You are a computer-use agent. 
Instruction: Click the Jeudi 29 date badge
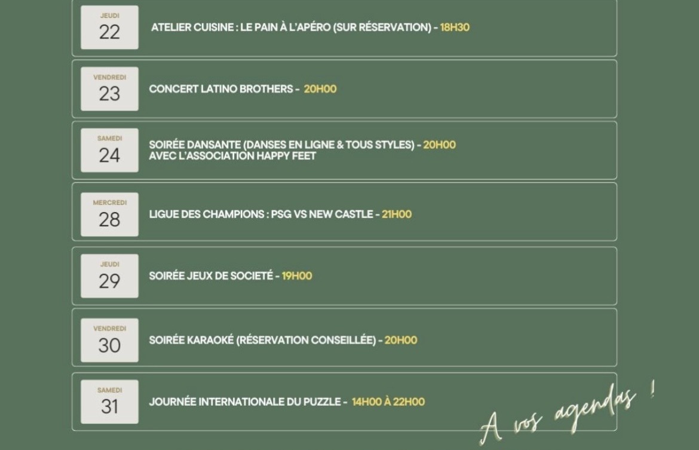coord(109,276)
